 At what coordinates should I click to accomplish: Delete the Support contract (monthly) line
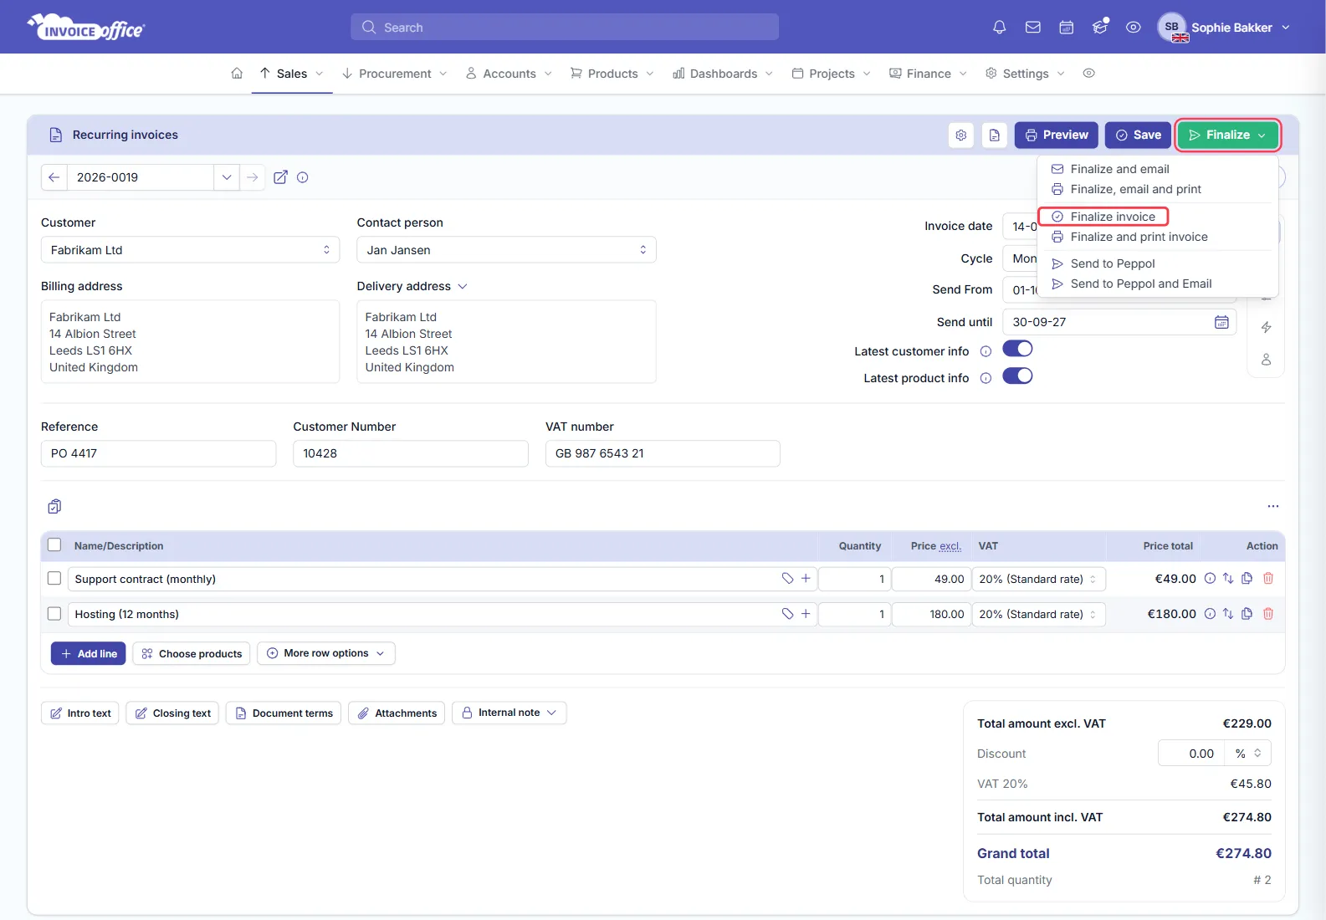(x=1268, y=579)
